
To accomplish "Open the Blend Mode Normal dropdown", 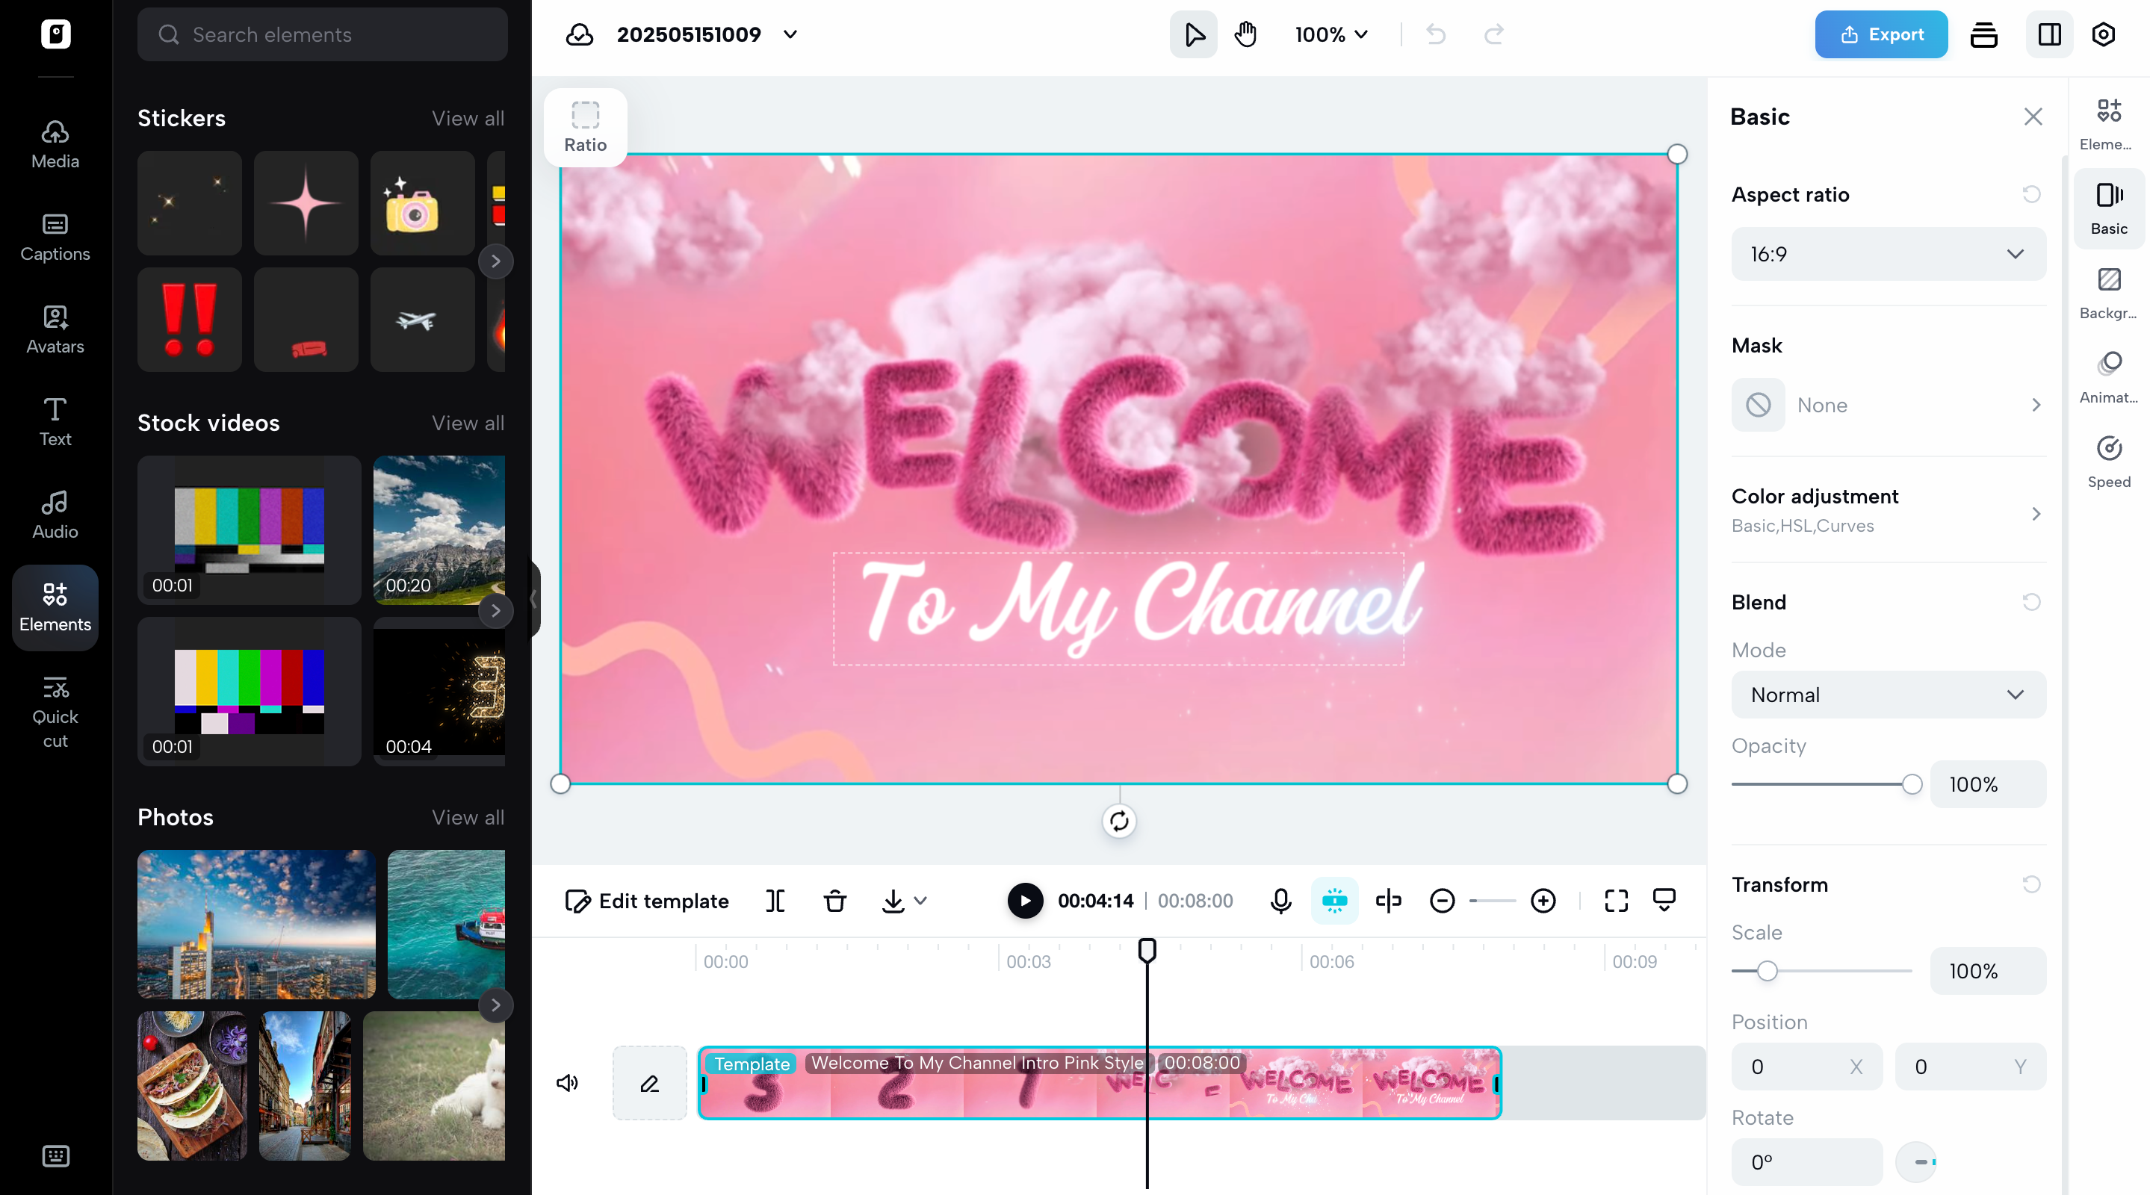I will click(1888, 695).
